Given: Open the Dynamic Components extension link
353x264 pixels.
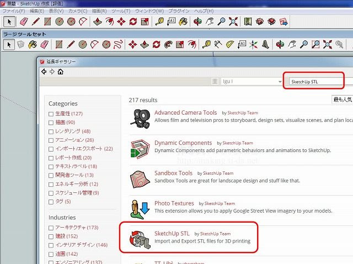Looking at the screenshot, I should 183,143.
